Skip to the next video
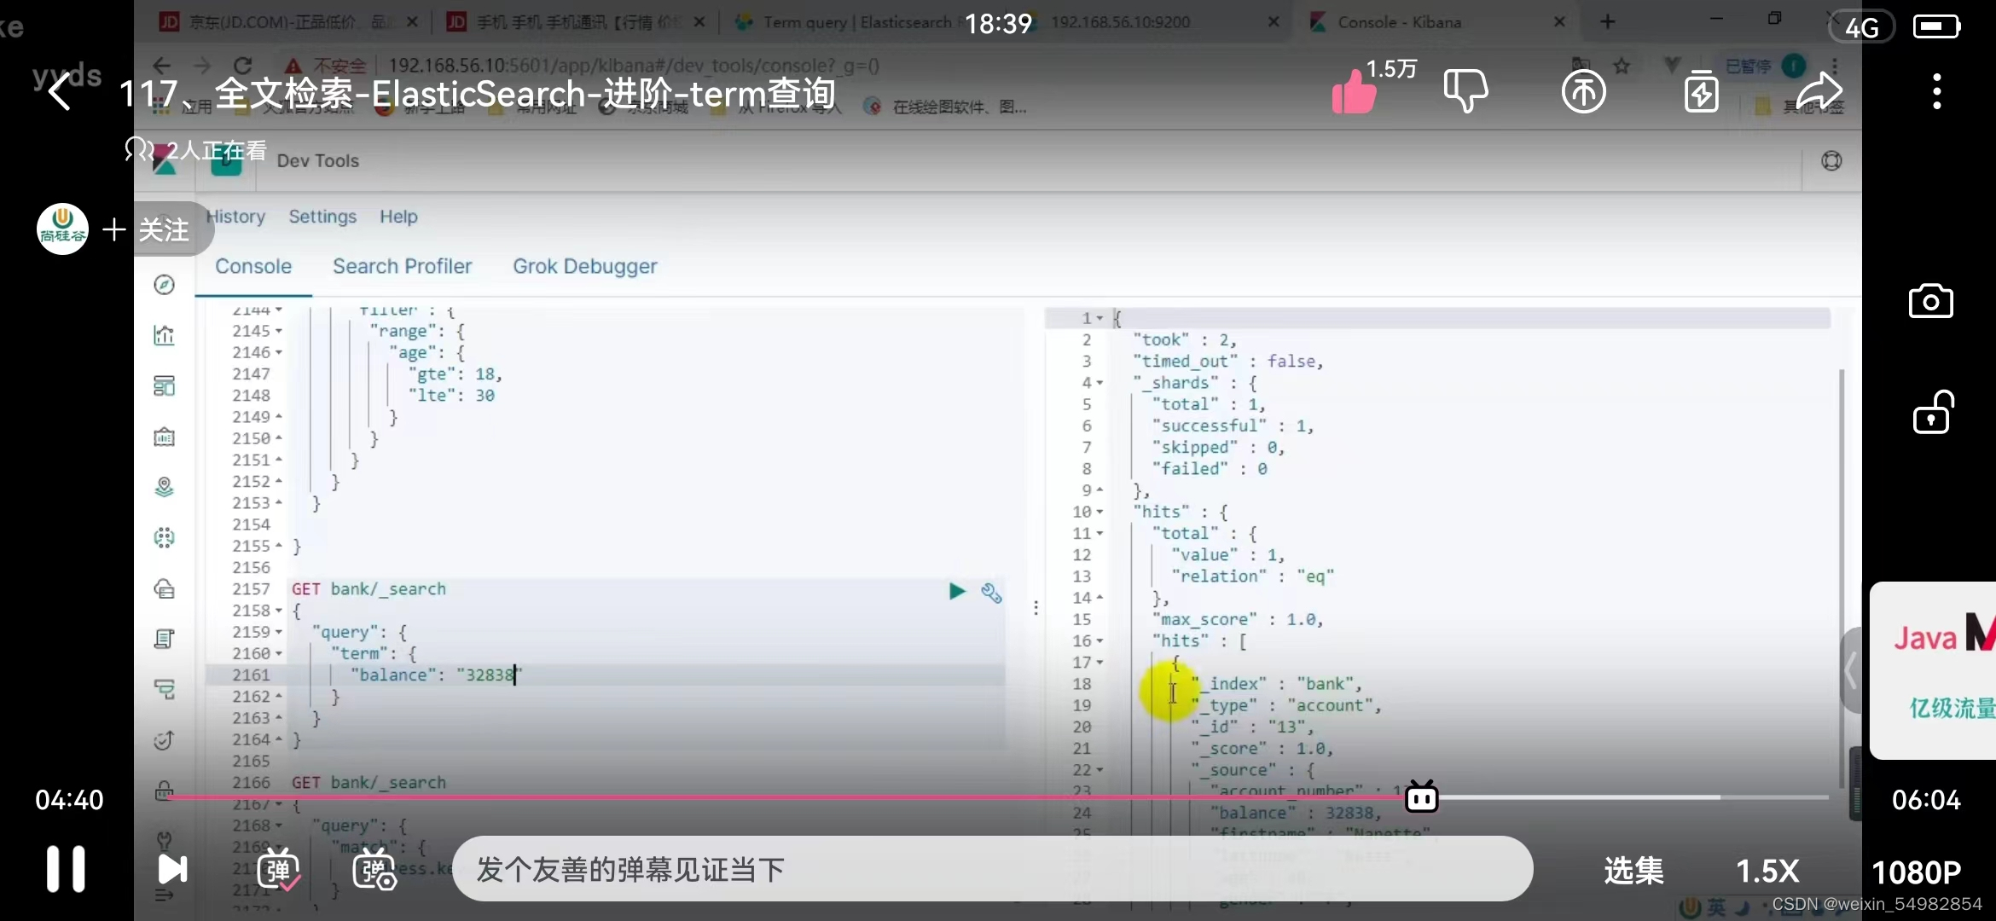1996x921 pixels. (172, 870)
